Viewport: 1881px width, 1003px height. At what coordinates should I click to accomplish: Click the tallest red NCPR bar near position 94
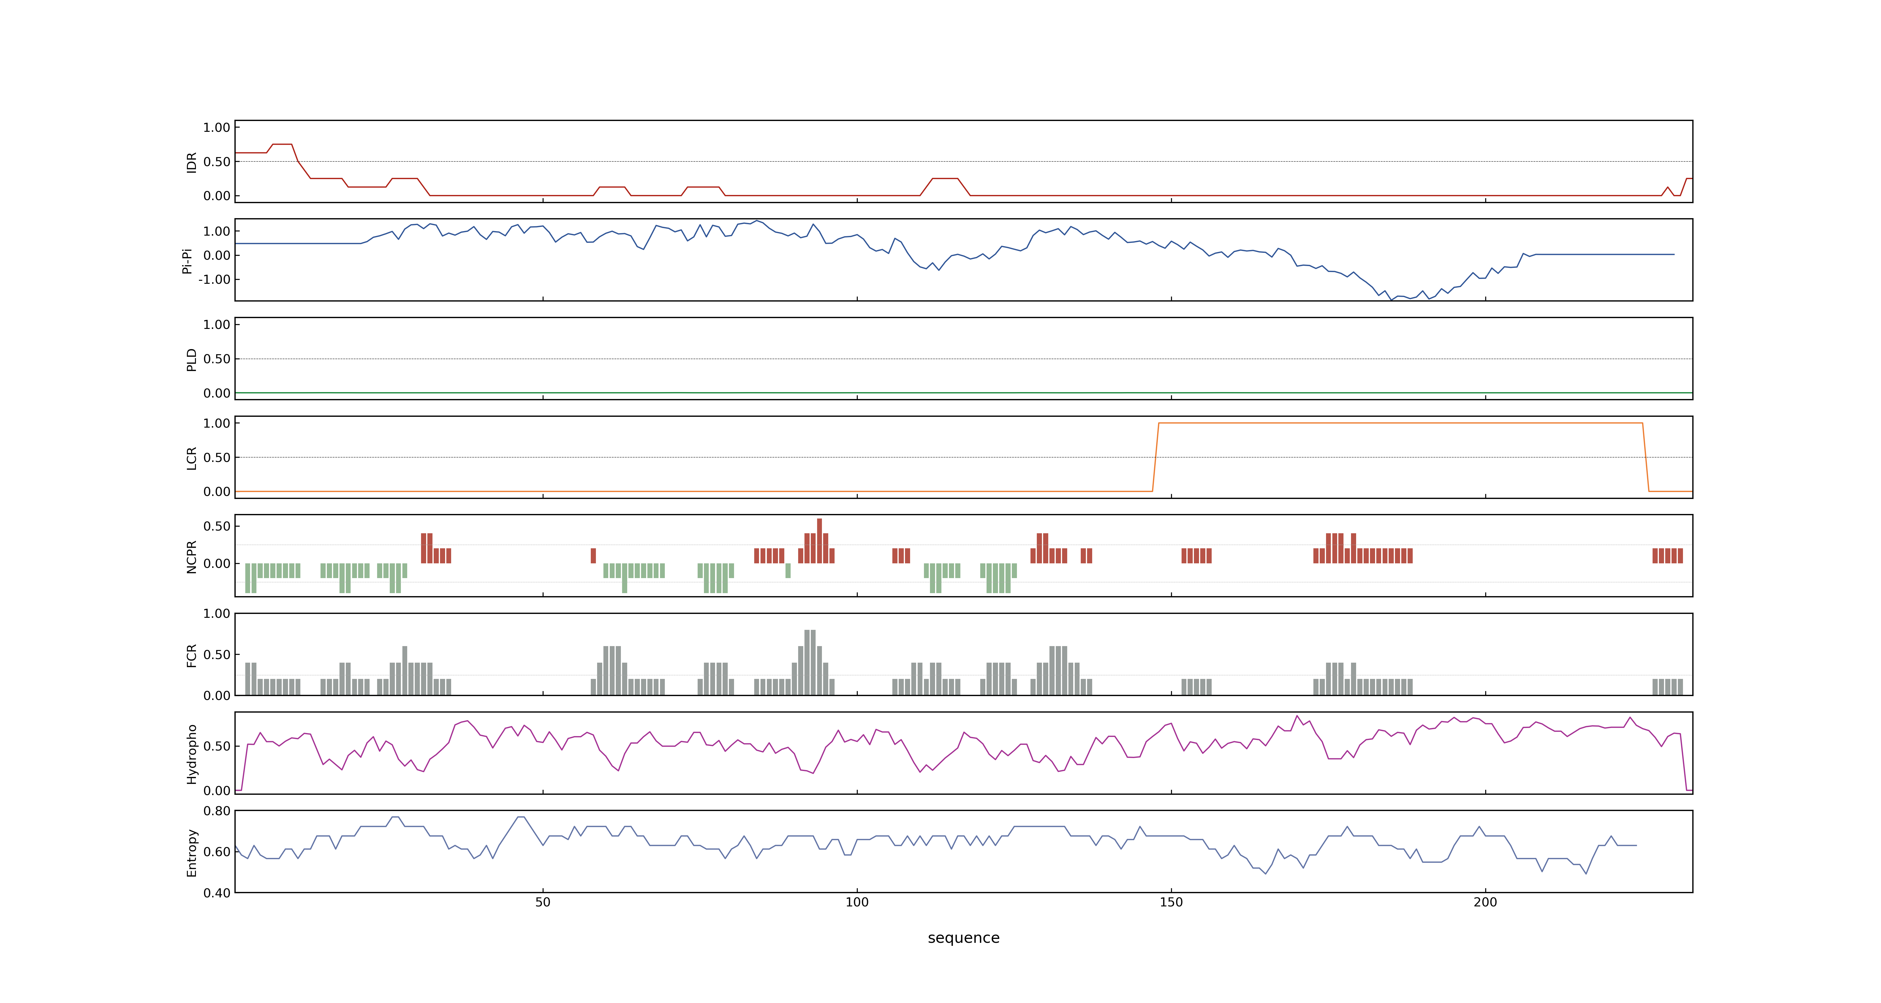click(819, 540)
